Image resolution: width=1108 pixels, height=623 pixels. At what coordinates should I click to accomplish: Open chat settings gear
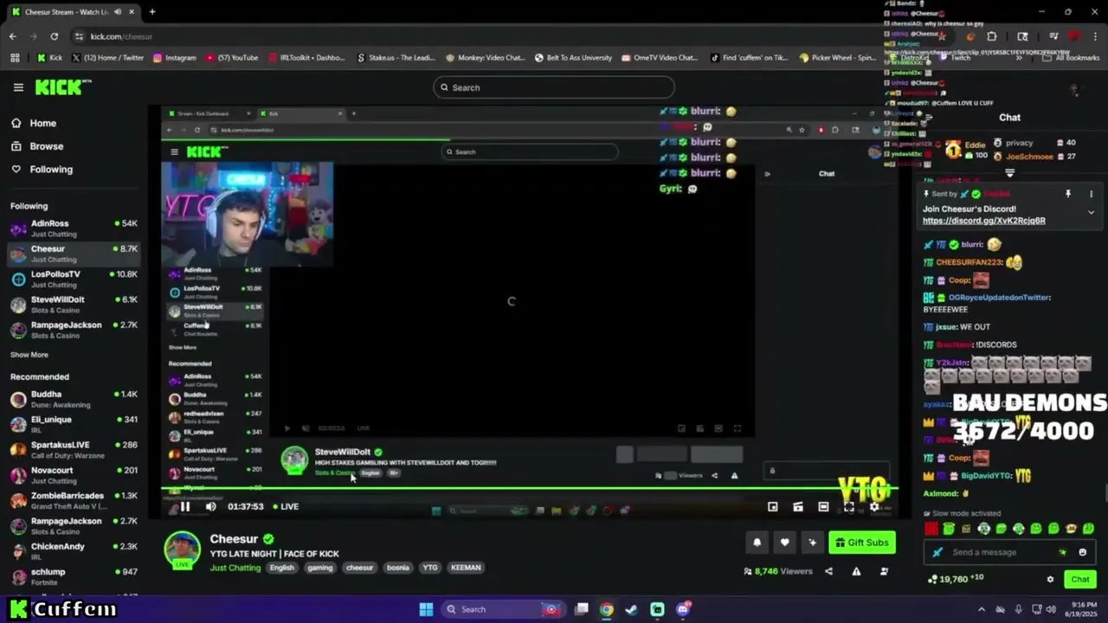coord(1050,580)
